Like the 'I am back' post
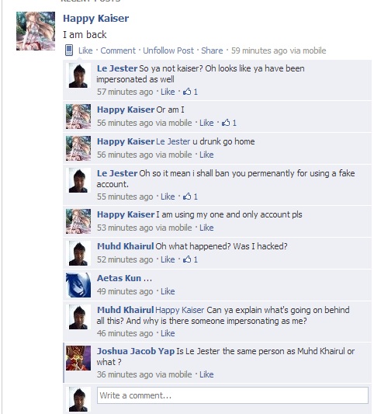Screen dimensions: 374x414 [85, 50]
